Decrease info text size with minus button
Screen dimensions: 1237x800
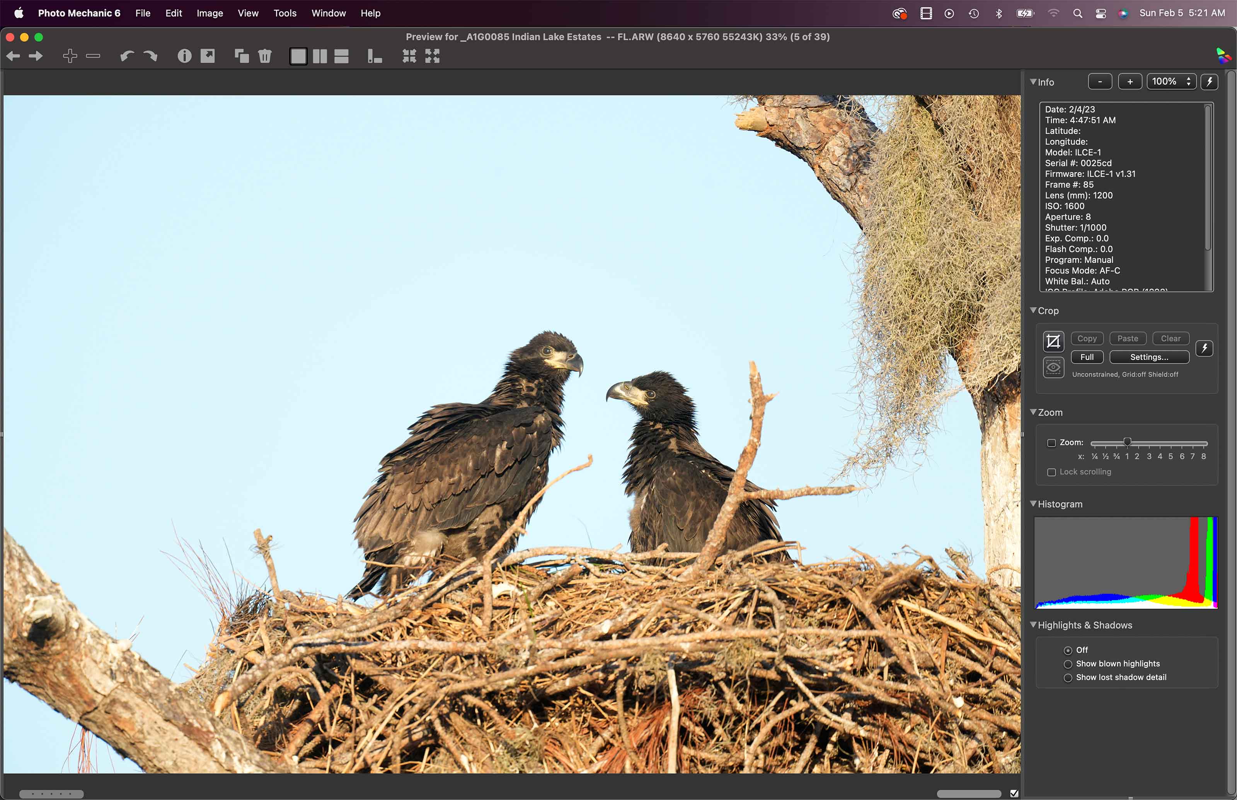(1100, 82)
